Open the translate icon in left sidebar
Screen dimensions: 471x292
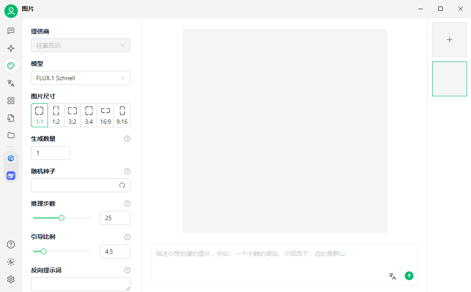coord(11,83)
